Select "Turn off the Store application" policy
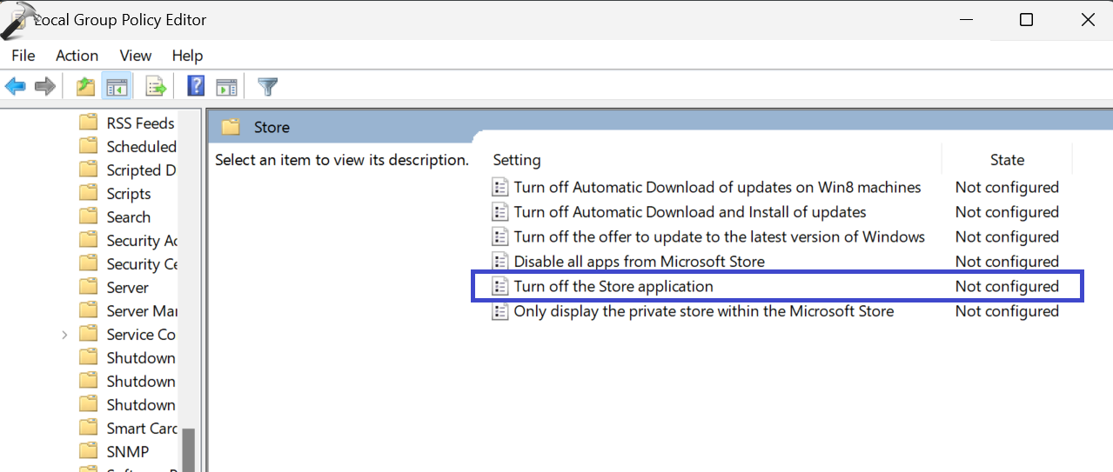1113x472 pixels. point(613,286)
